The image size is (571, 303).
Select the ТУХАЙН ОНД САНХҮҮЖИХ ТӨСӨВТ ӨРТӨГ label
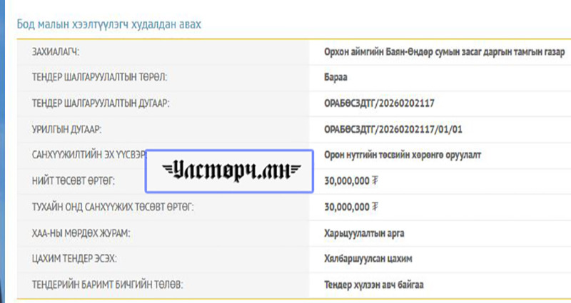[x=113, y=207]
